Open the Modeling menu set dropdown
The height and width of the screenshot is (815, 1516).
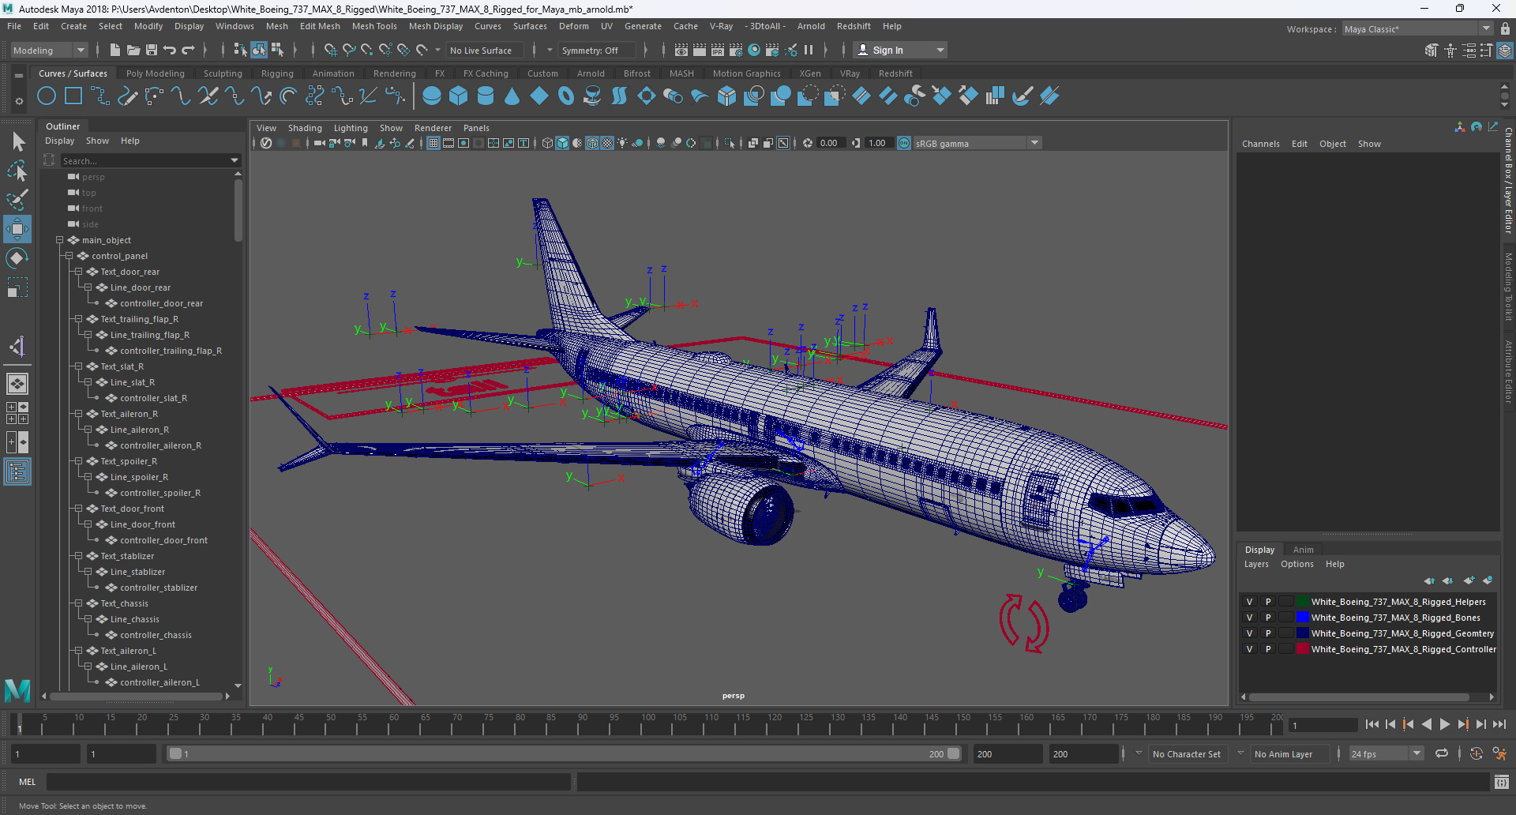tap(49, 50)
